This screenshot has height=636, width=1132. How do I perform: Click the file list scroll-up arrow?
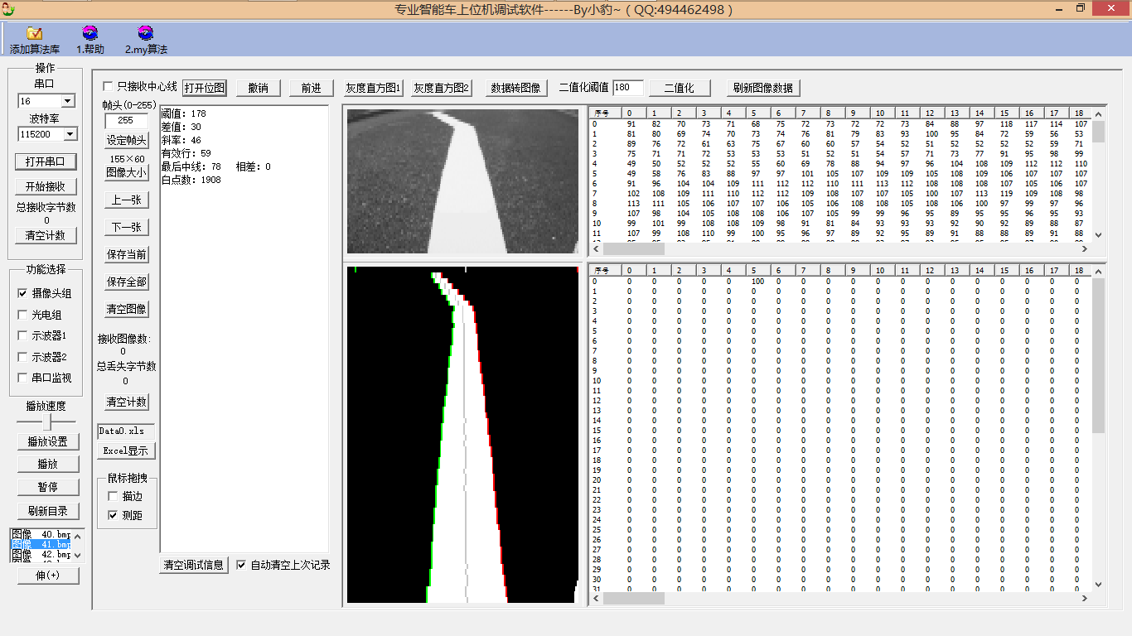pyautogui.click(x=79, y=536)
